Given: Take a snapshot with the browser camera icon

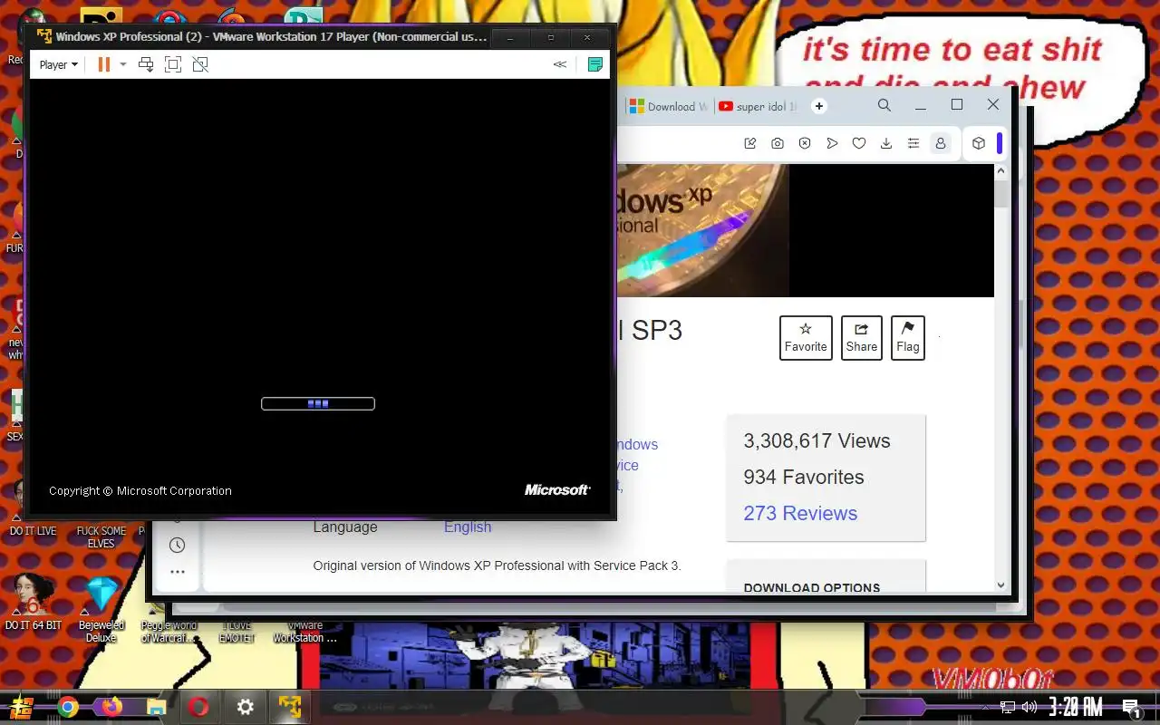Looking at the screenshot, I should click(778, 143).
